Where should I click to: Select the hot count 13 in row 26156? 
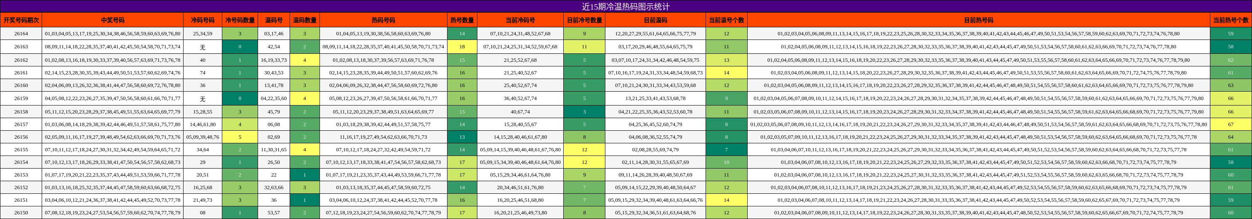click(x=462, y=137)
